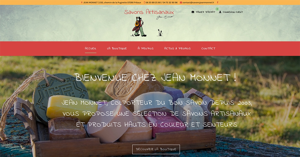The width and height of the screenshot is (300, 157).
Task: Open Actus & Promos menu item
Action: (177, 48)
